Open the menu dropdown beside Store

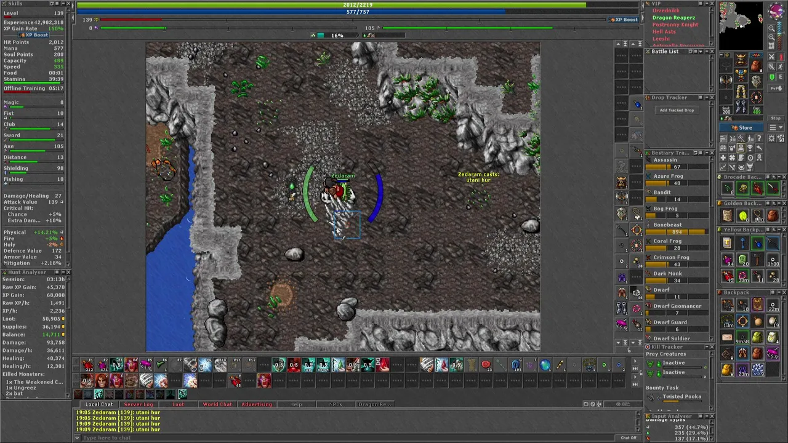point(776,127)
